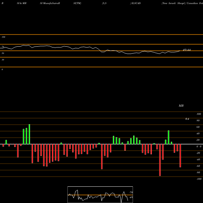Click the 'ILSCAD' symbol label

click(x=136, y=3)
